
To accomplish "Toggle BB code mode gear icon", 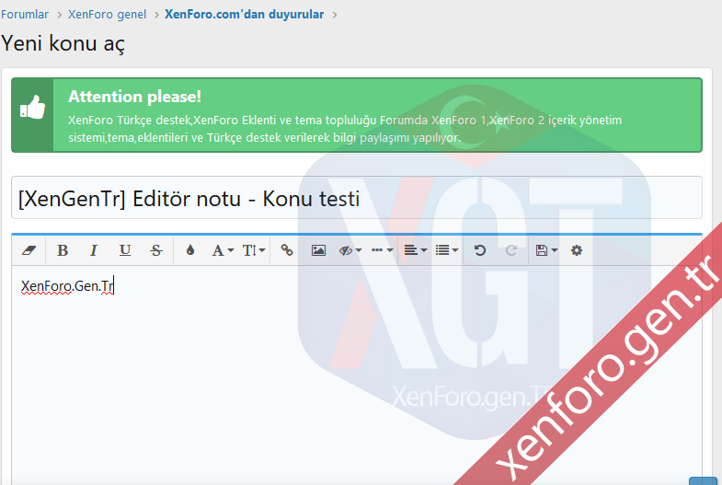I will 577,250.
